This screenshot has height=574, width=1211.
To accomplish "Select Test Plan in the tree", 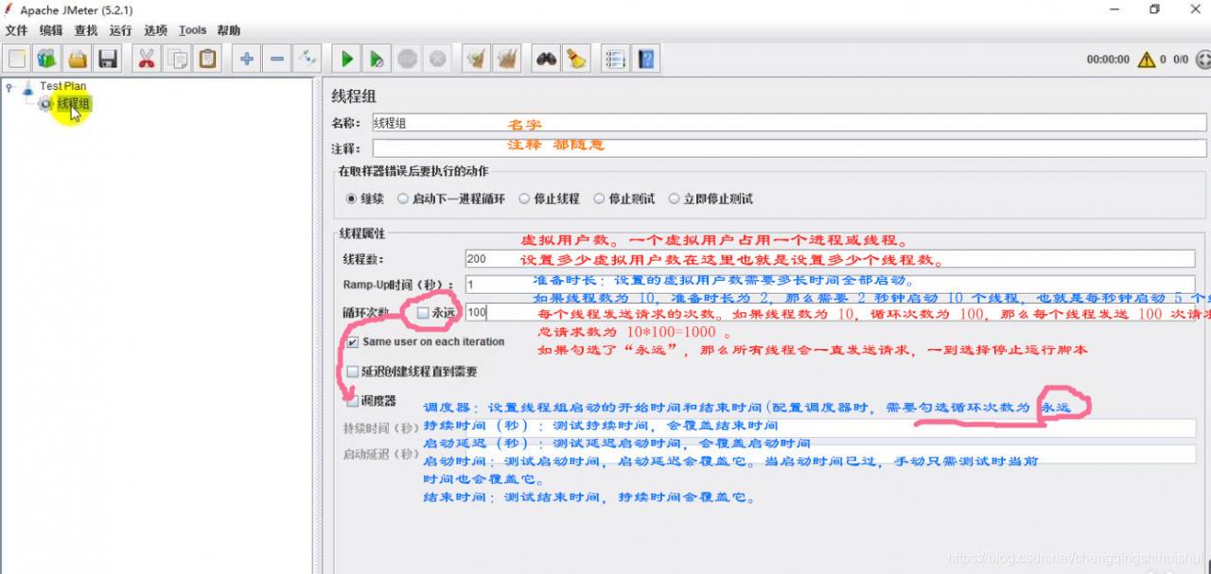I will tap(62, 86).
